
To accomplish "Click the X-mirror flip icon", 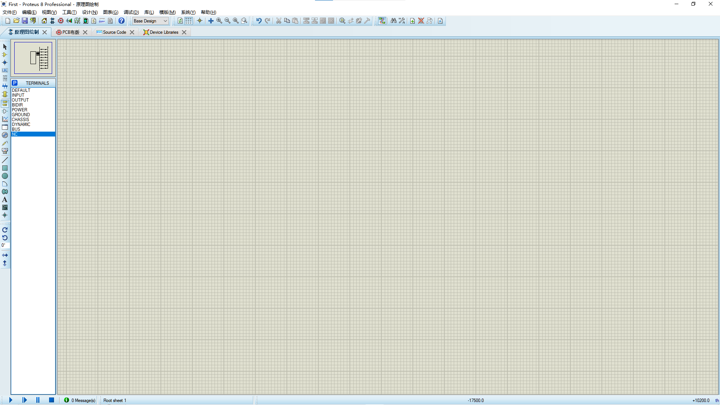I will point(5,255).
